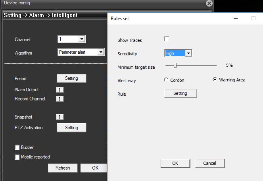Enable Mobile reported checkbox
The width and height of the screenshot is (263, 181).
[17, 157]
